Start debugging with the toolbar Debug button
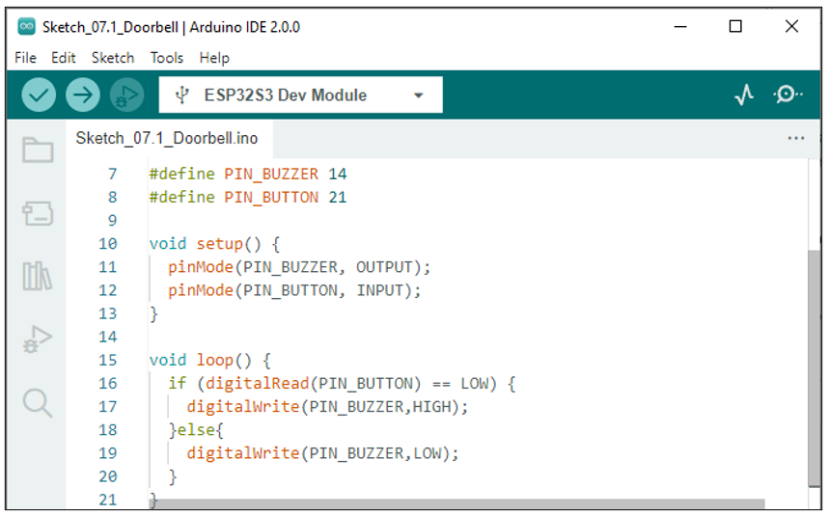The image size is (829, 515). [x=126, y=95]
